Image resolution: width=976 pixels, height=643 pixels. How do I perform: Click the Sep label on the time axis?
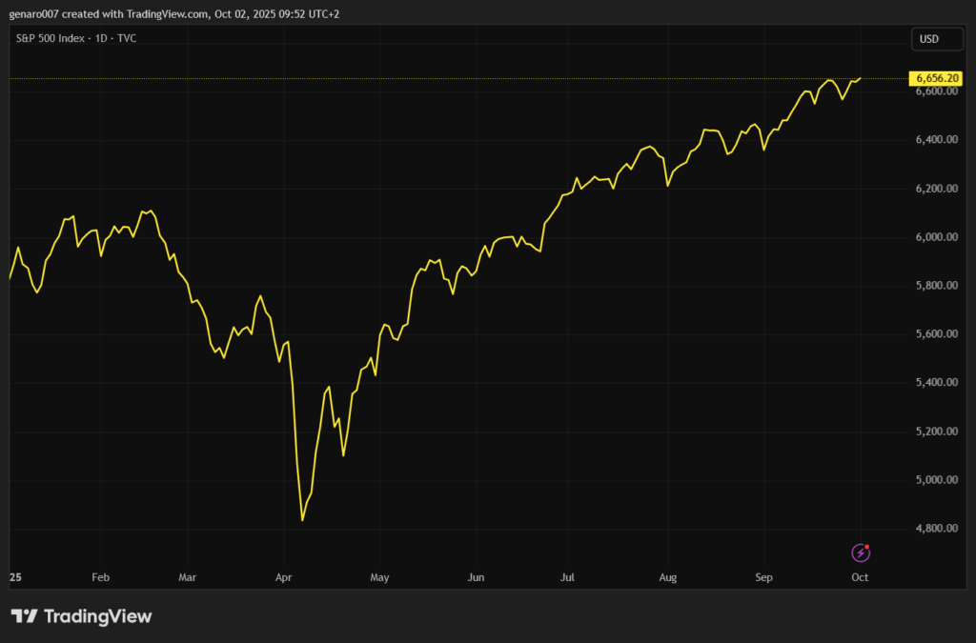pos(763,577)
